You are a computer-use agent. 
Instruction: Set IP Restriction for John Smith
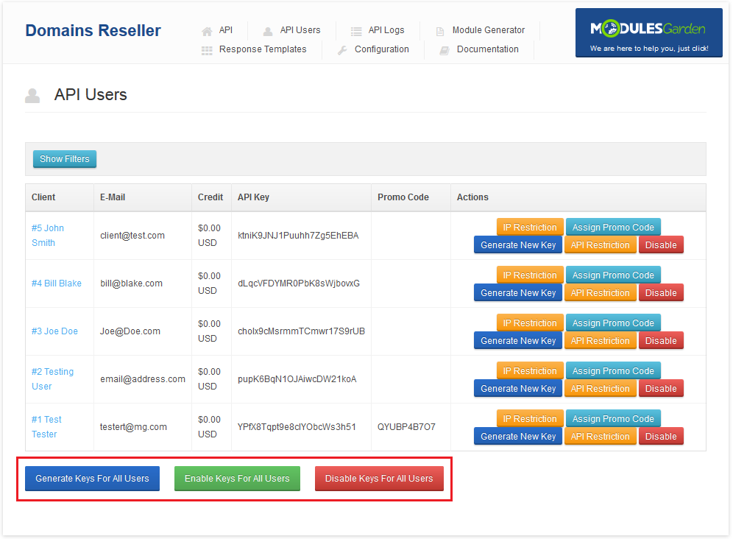(x=530, y=228)
